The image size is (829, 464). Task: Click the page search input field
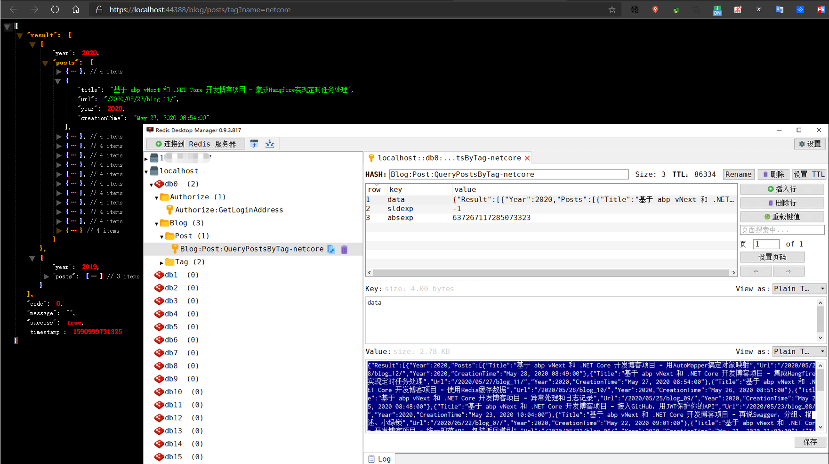781,230
